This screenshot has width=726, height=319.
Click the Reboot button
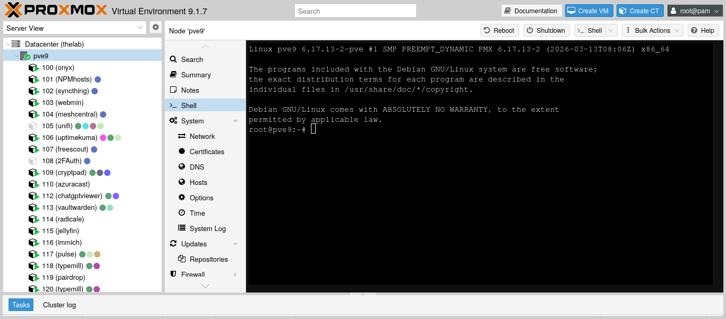(x=499, y=31)
